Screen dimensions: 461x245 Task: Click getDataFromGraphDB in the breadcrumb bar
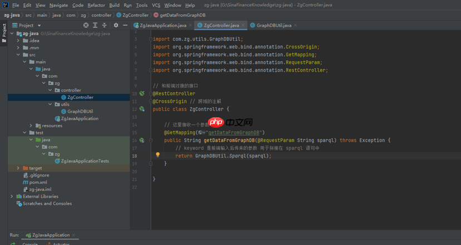point(182,15)
